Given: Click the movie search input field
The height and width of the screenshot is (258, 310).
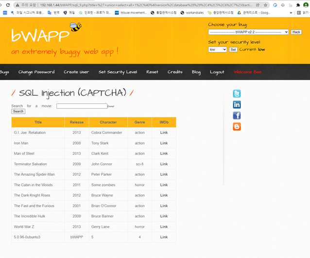Looking at the screenshot, I should pyautogui.click(x=82, y=106).
